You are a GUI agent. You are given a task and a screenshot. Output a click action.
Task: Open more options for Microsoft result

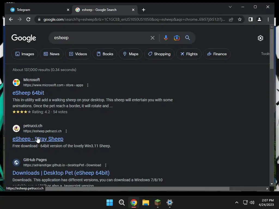coord(87,85)
